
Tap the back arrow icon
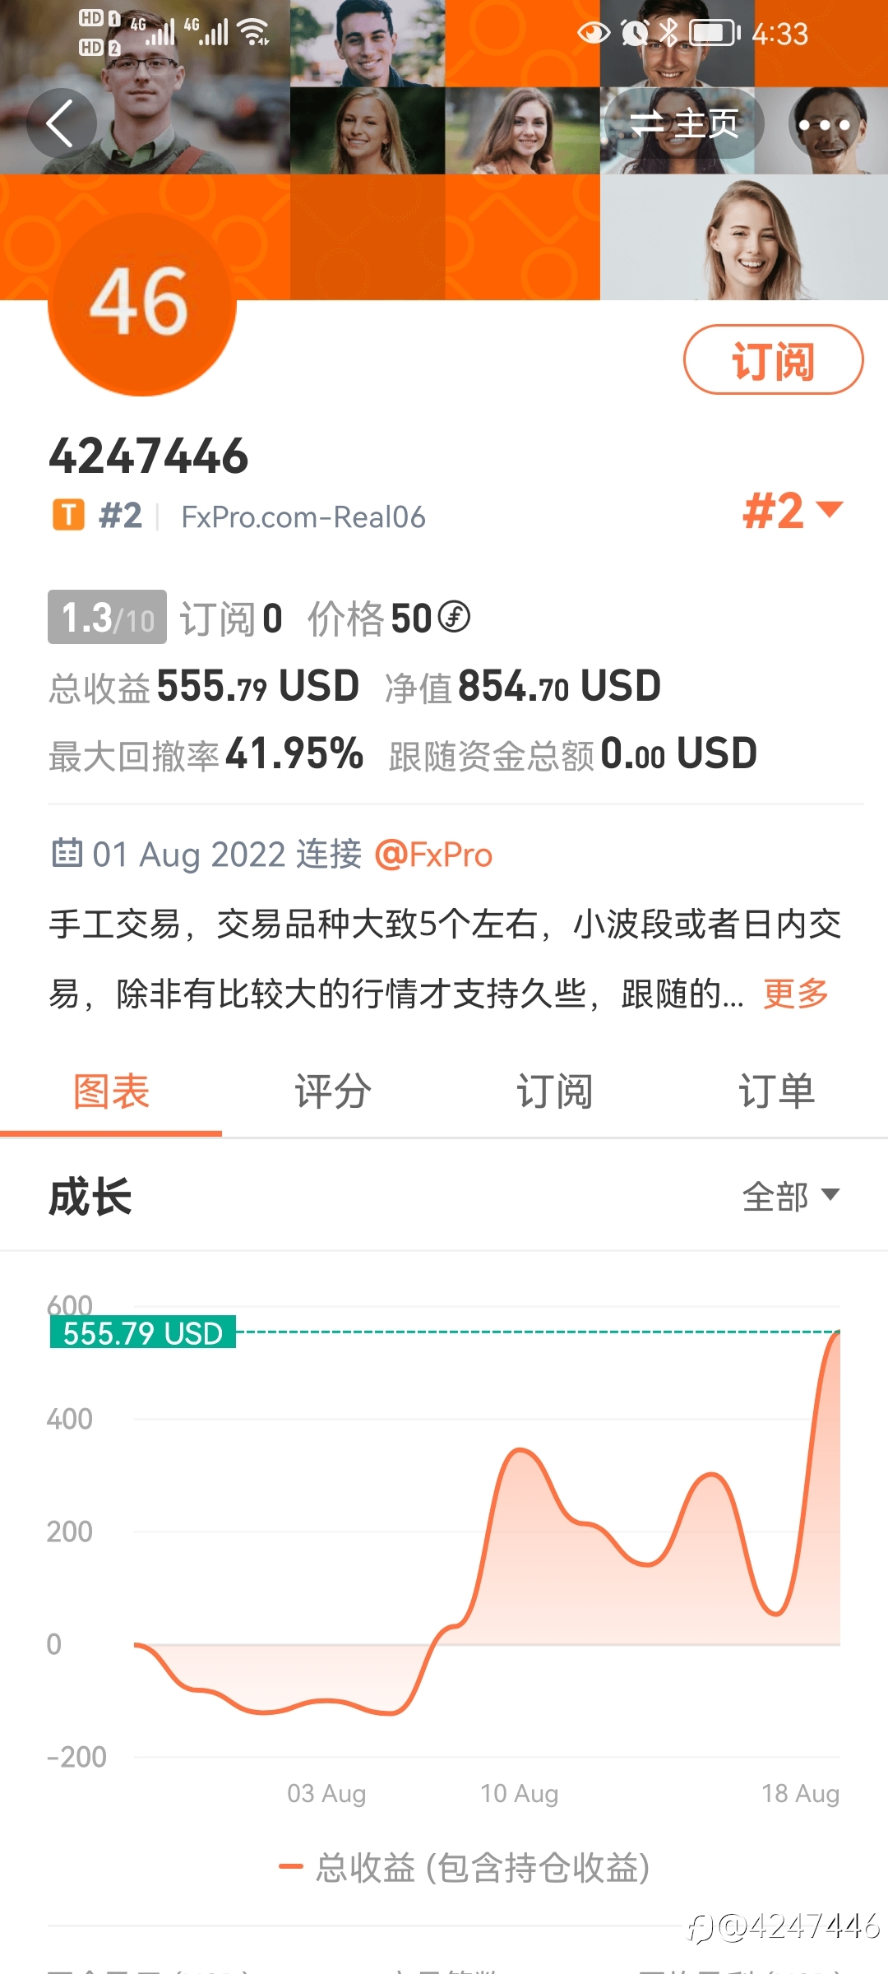click(x=61, y=124)
